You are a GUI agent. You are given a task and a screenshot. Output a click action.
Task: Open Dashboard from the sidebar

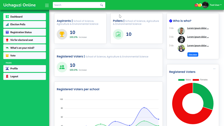25,16
